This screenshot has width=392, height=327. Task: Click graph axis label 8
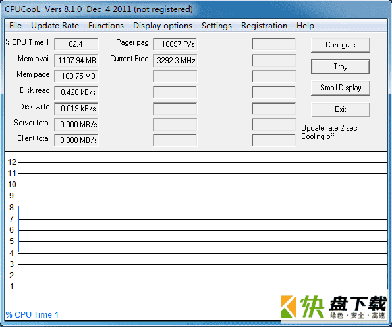[11, 208]
